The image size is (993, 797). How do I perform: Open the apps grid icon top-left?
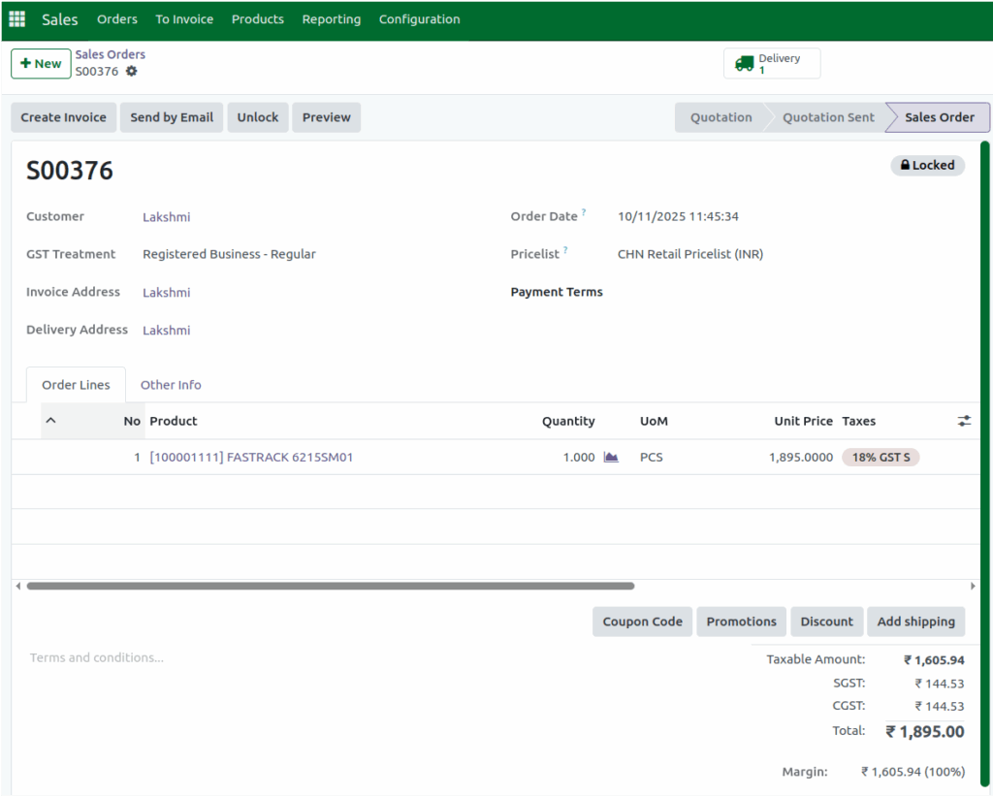(x=16, y=18)
